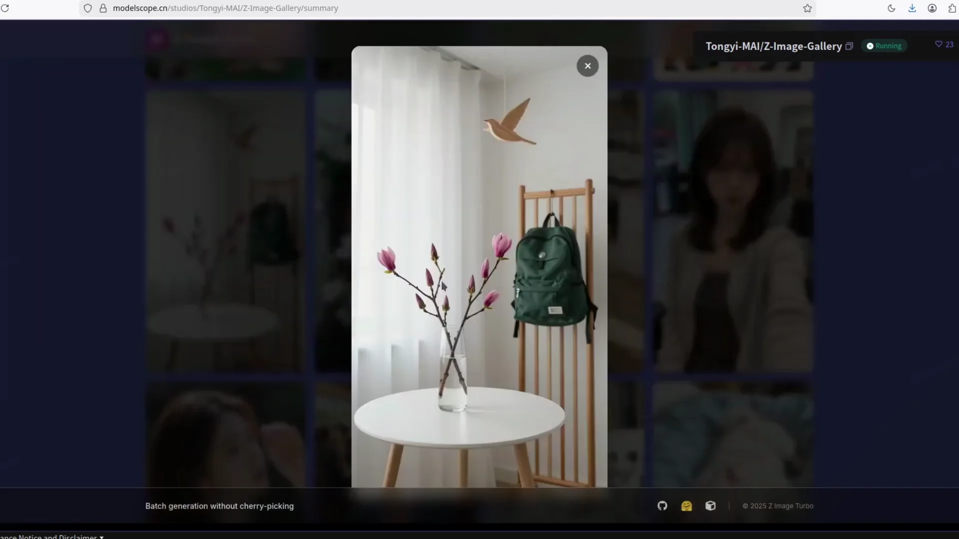Screen dimensions: 959x539
Task: Open site info via the lock icon
Action: pos(103,8)
